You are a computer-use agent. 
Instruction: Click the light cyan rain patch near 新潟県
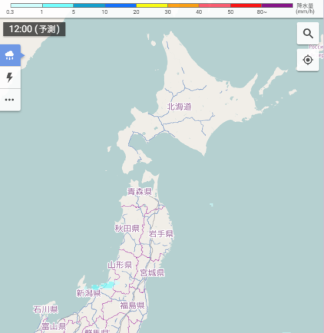tap(105, 285)
